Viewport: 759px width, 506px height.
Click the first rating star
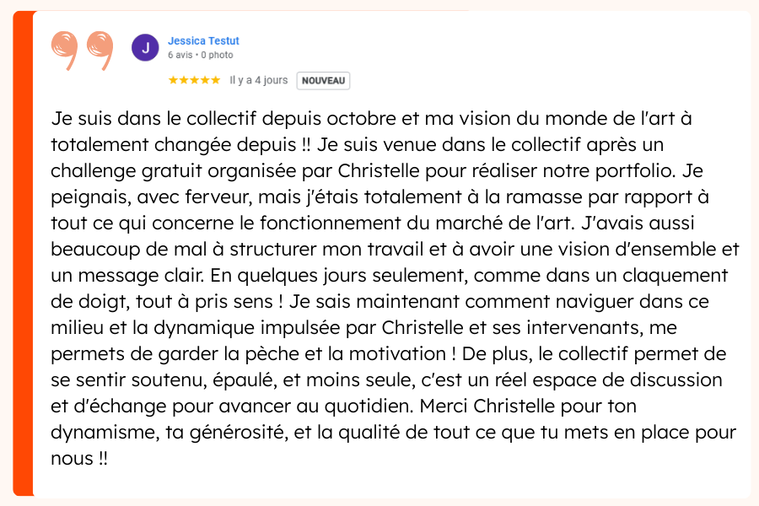(x=173, y=80)
